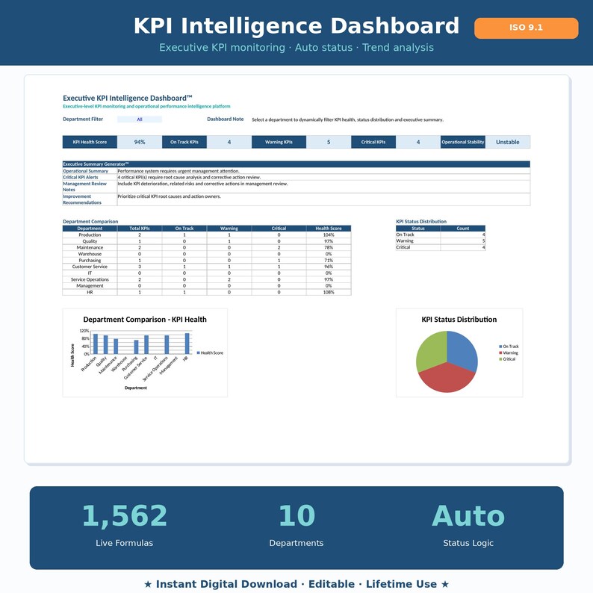The image size is (593, 593).
Task: Click the 'Executive Summary Generator™' header bar
Action: click(x=296, y=164)
